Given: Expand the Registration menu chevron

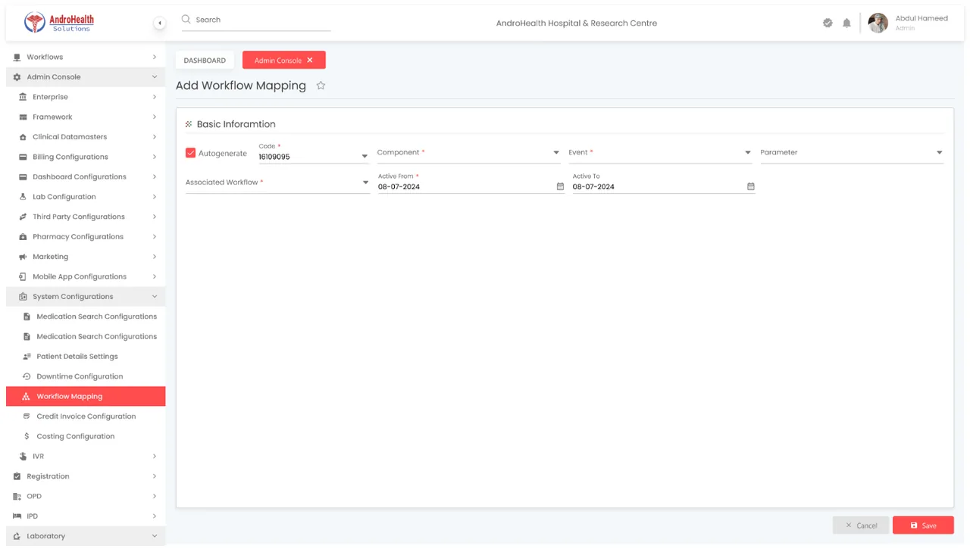Looking at the screenshot, I should (x=155, y=476).
